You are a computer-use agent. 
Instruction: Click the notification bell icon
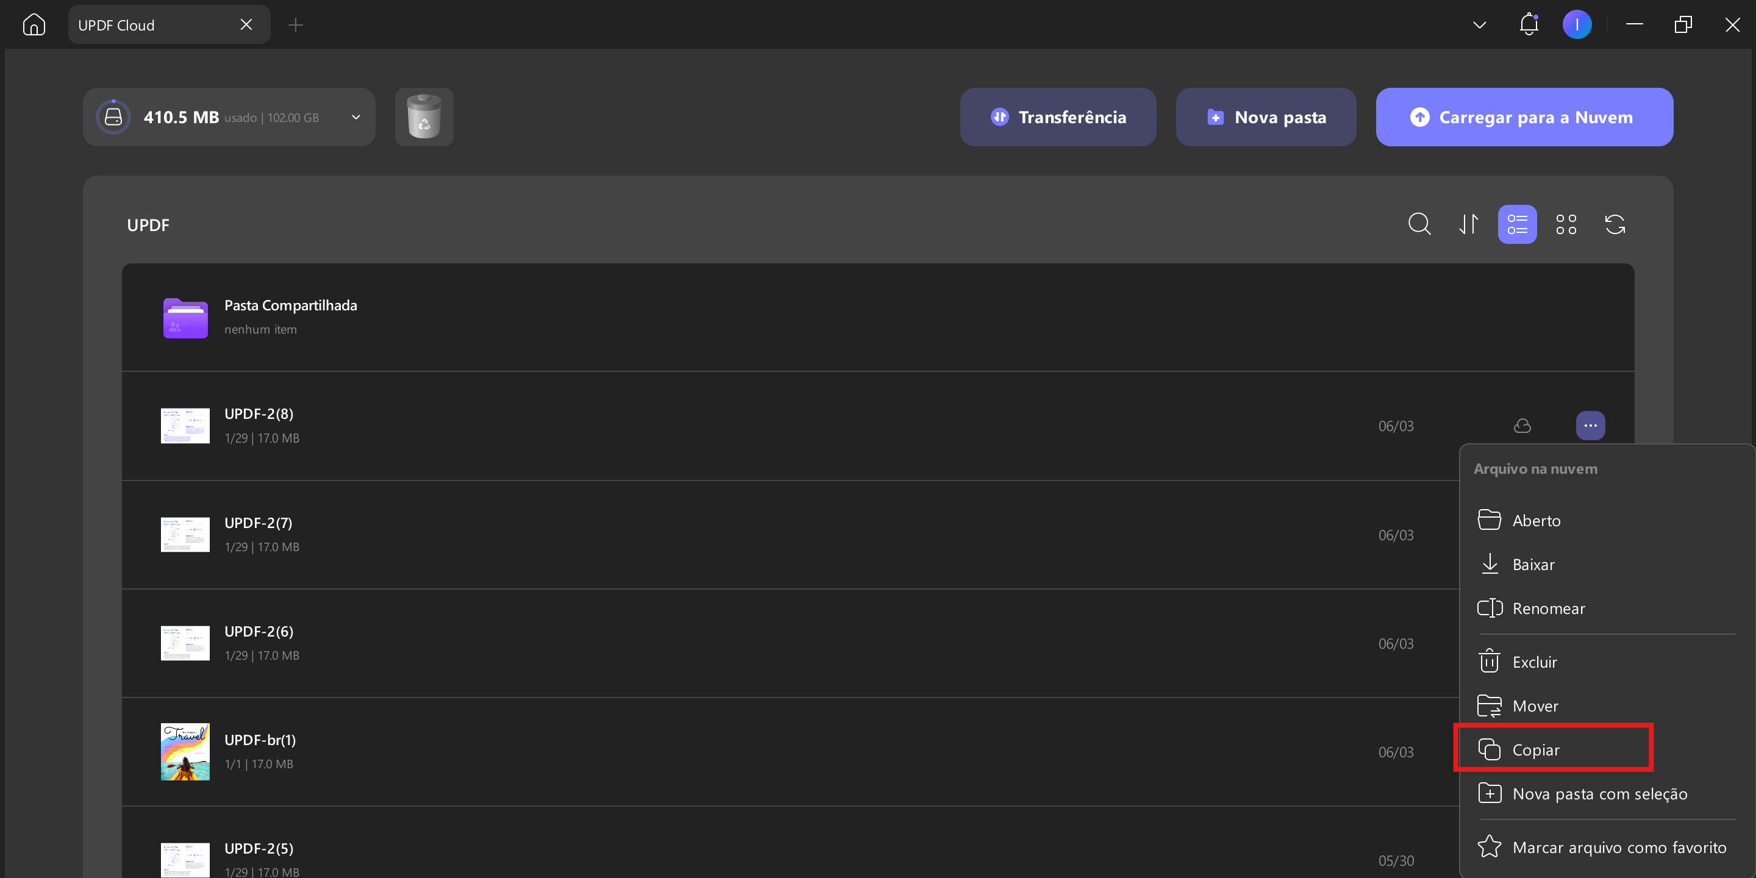[x=1529, y=25]
